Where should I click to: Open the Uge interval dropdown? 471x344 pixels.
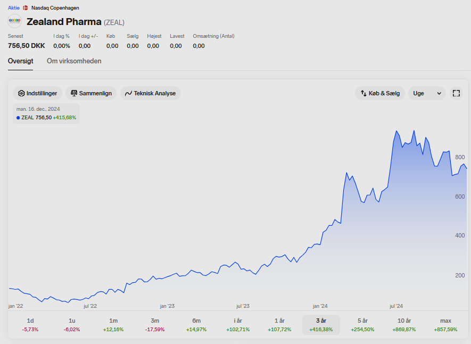tap(427, 93)
